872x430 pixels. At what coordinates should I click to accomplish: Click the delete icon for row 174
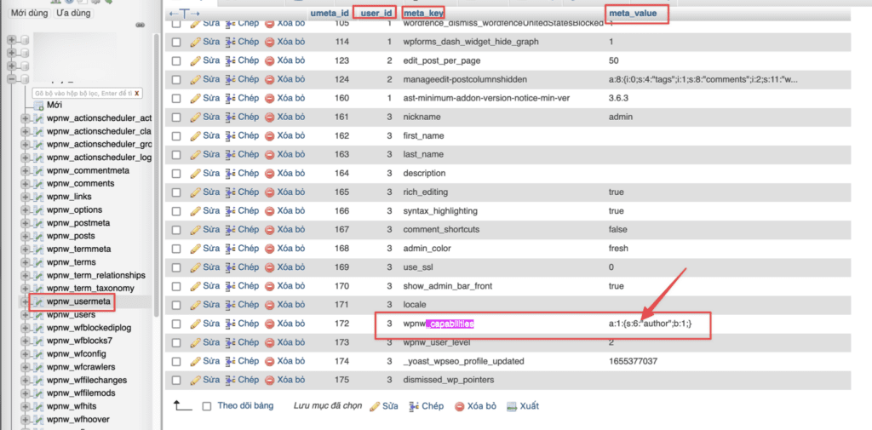(x=270, y=361)
